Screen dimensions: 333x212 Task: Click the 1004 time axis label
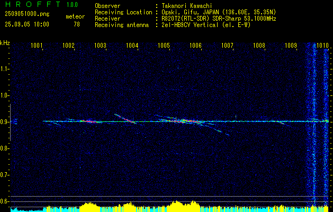click(132, 45)
